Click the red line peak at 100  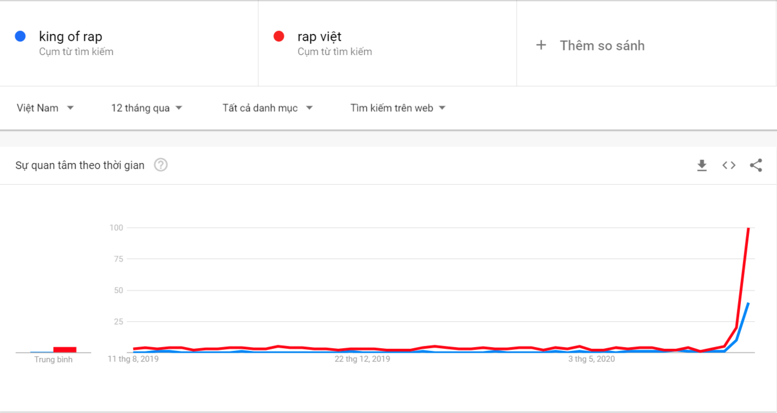point(748,228)
